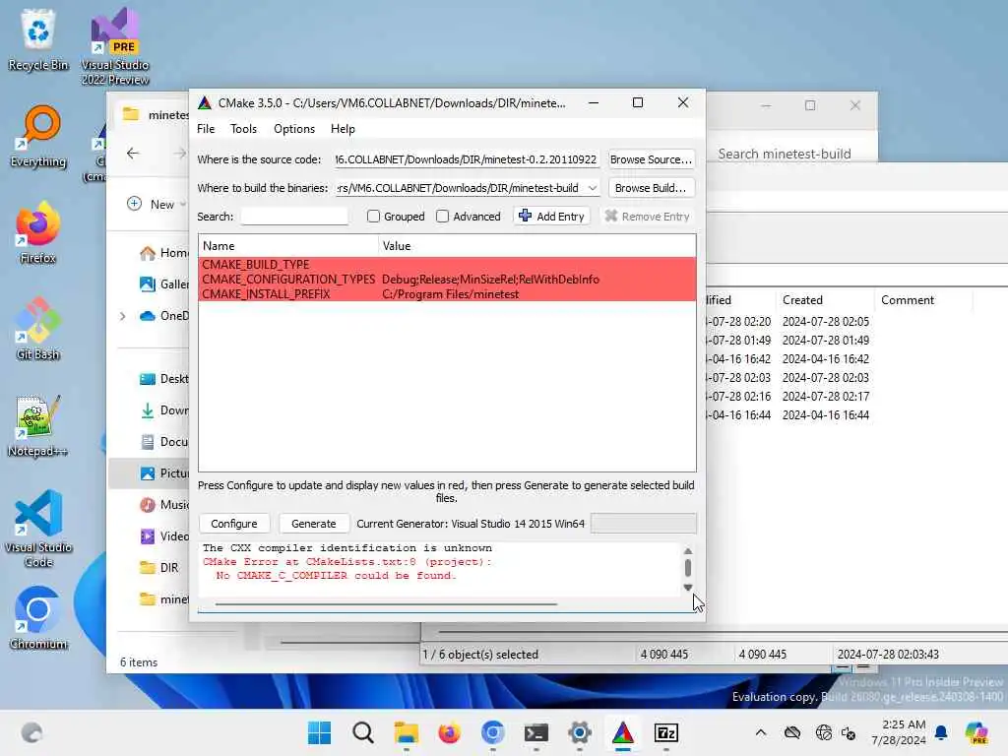Screen dimensions: 1008x756
Task: Launch Visual Studio Code desktop icon
Action: coord(38,529)
